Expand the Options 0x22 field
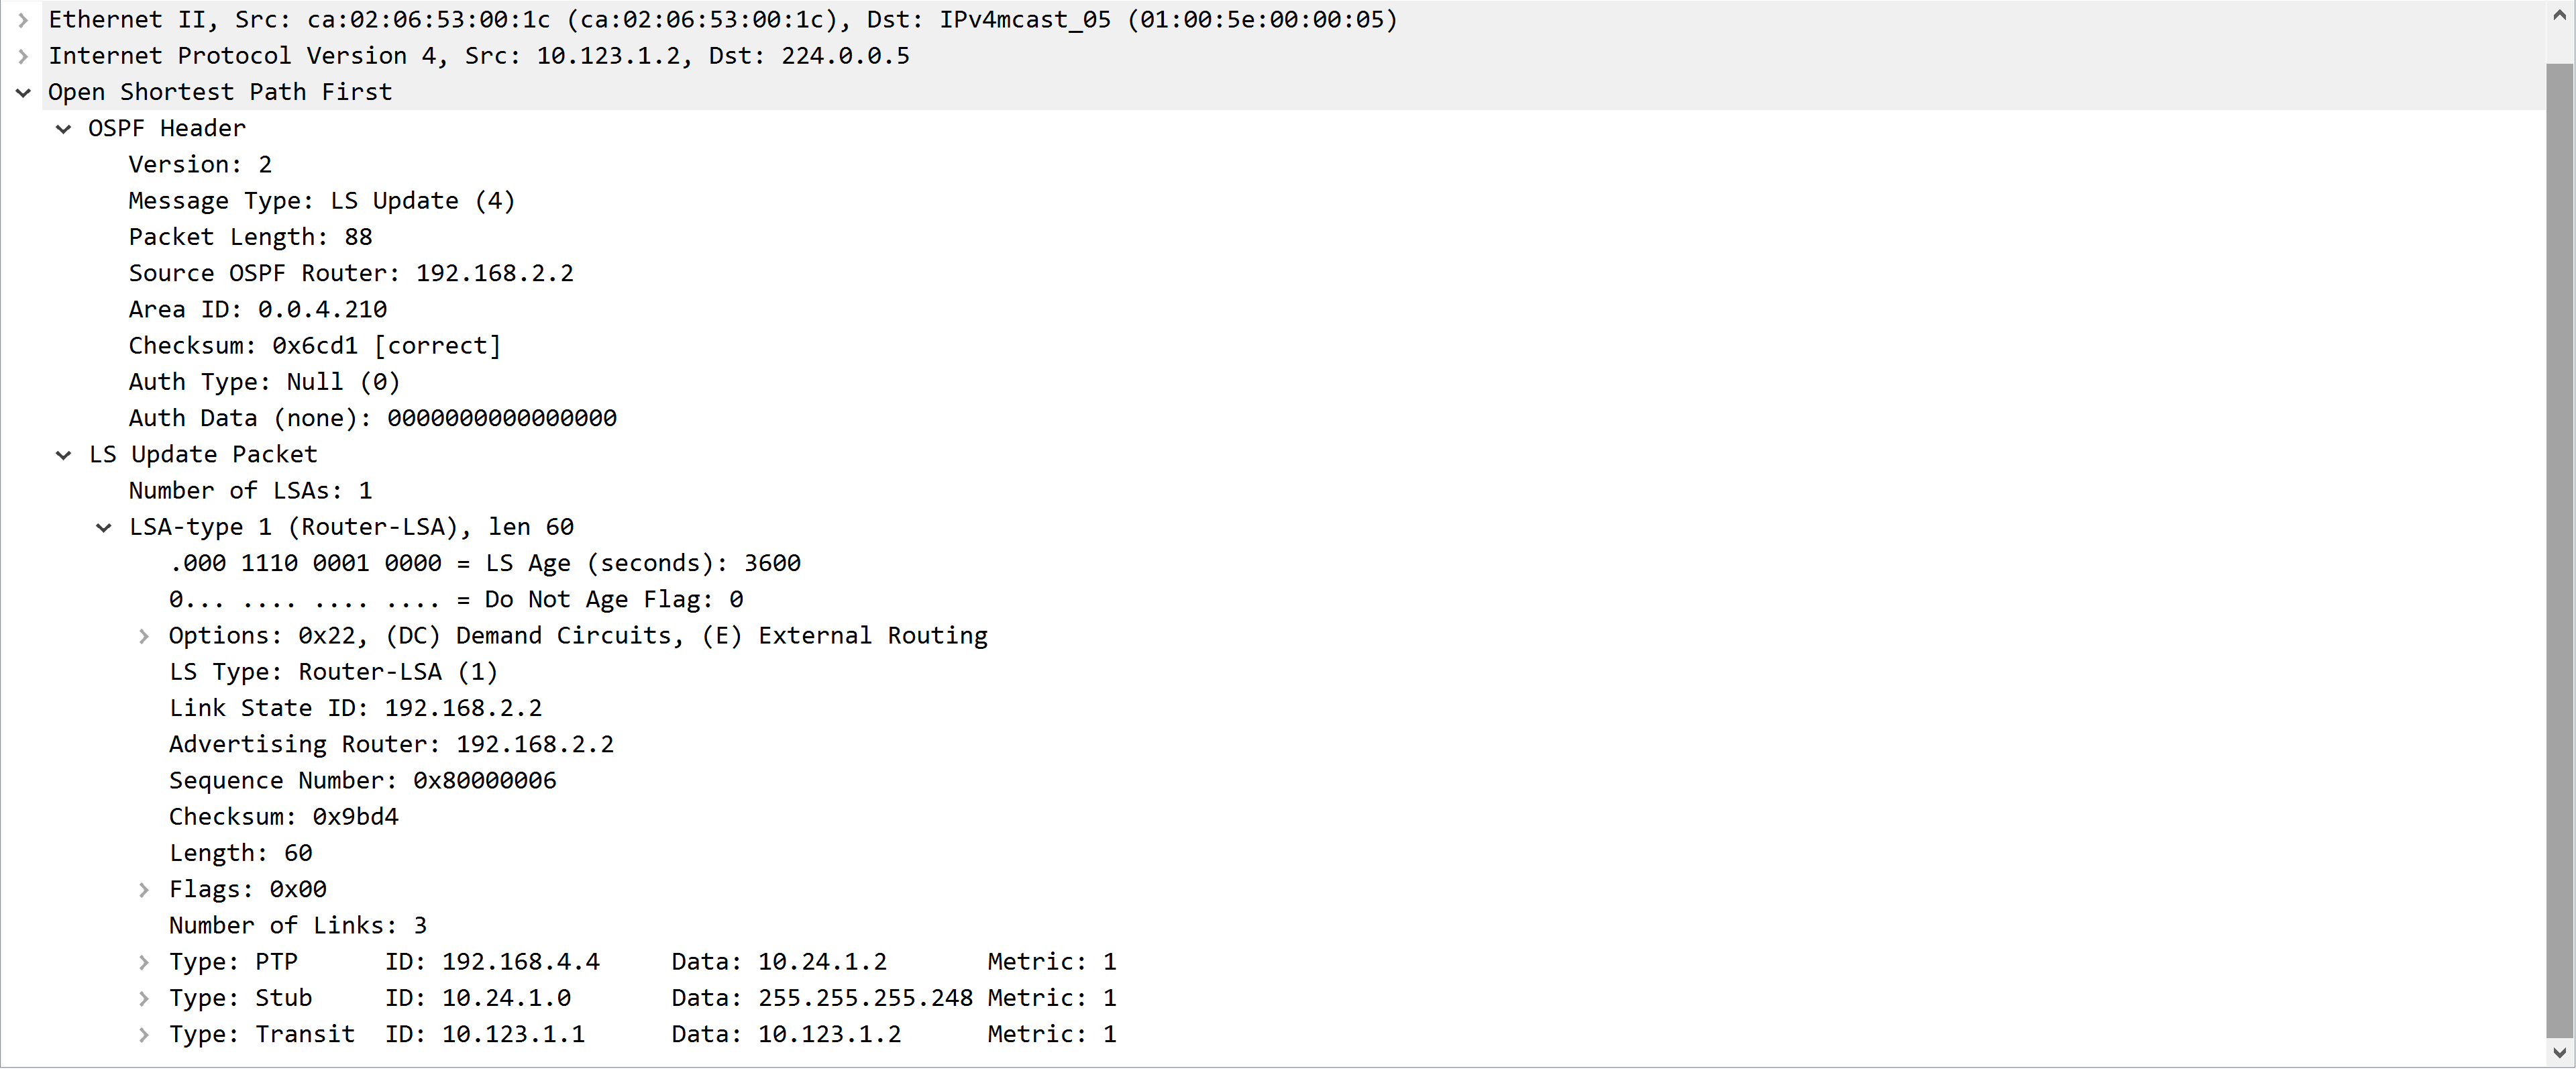This screenshot has height=1069, width=2576. click(144, 636)
